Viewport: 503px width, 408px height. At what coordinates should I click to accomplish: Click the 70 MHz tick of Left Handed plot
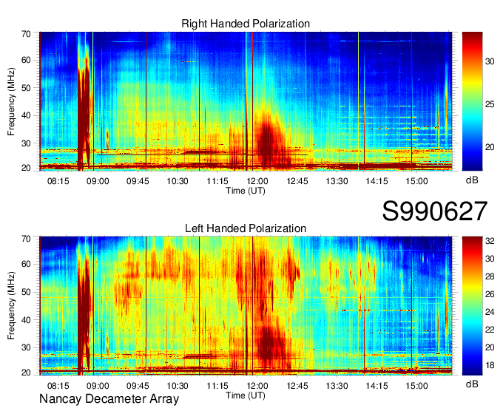tap(27, 239)
